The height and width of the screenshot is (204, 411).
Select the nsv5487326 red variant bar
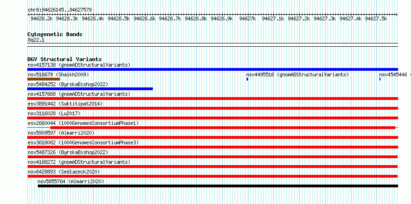coord(212,157)
